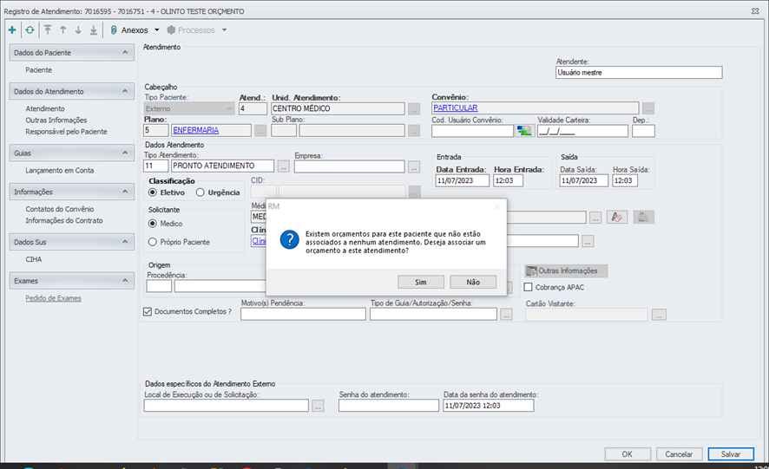Go to previous record up arrow

pyautogui.click(x=62, y=30)
